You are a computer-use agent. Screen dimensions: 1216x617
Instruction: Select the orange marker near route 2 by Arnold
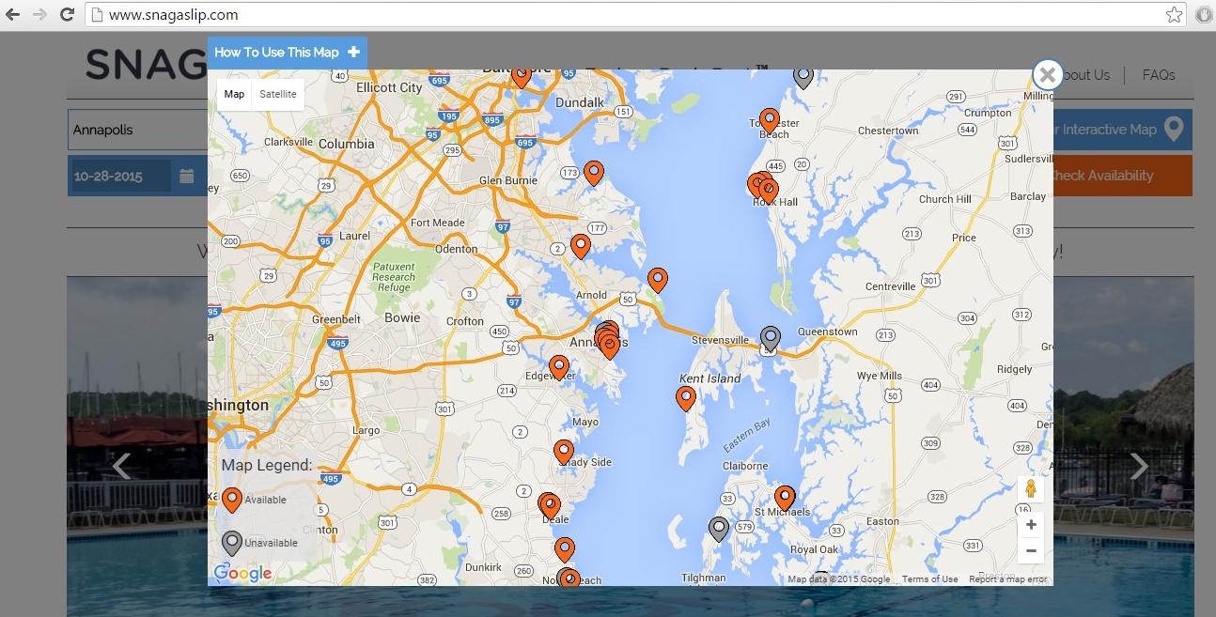(x=581, y=246)
